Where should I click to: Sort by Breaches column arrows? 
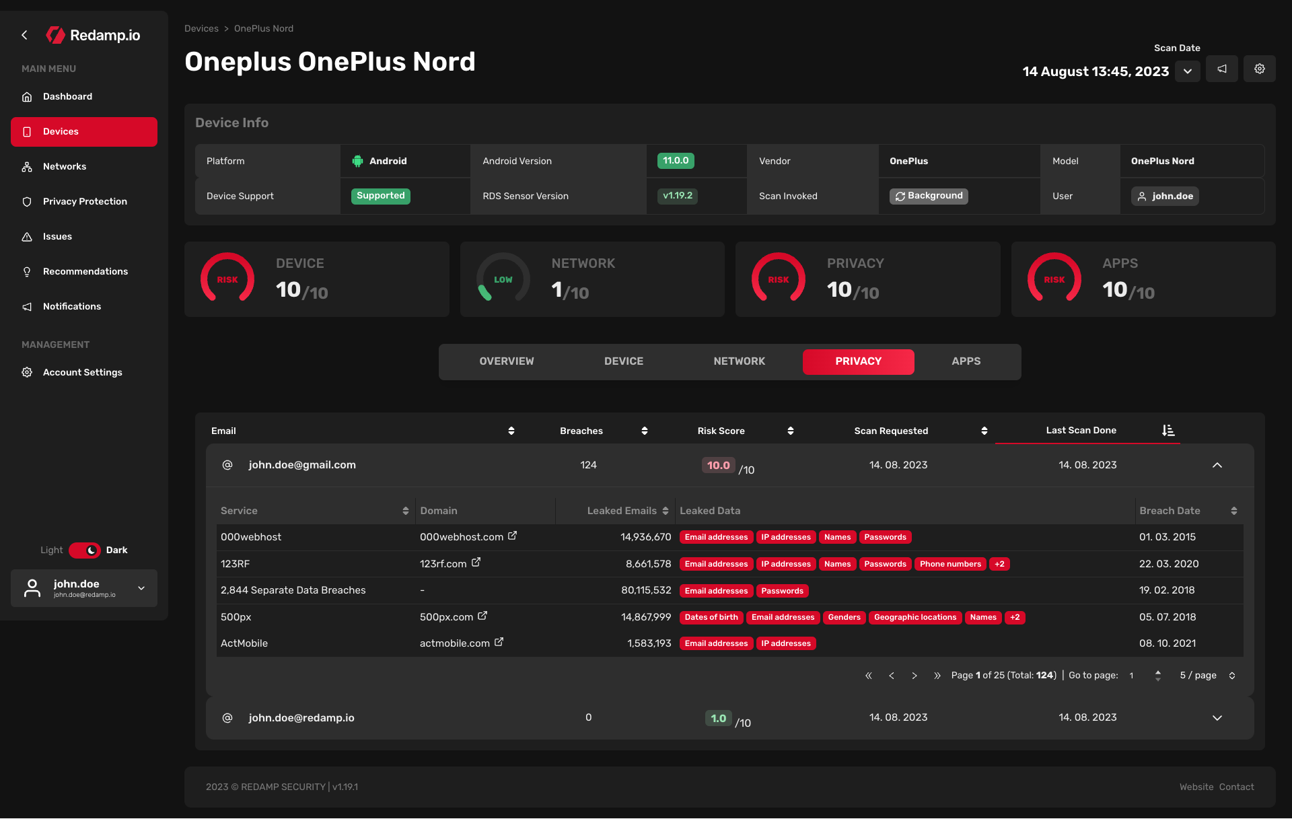pyautogui.click(x=645, y=431)
